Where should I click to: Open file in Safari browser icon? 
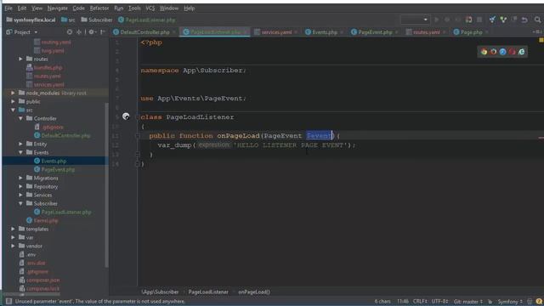(x=502, y=52)
